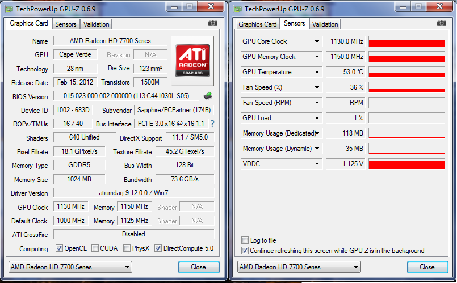This screenshot has width=457, height=283.
Task: Open the Fan Speed (%) sensor dropdown
Action: (x=317, y=87)
